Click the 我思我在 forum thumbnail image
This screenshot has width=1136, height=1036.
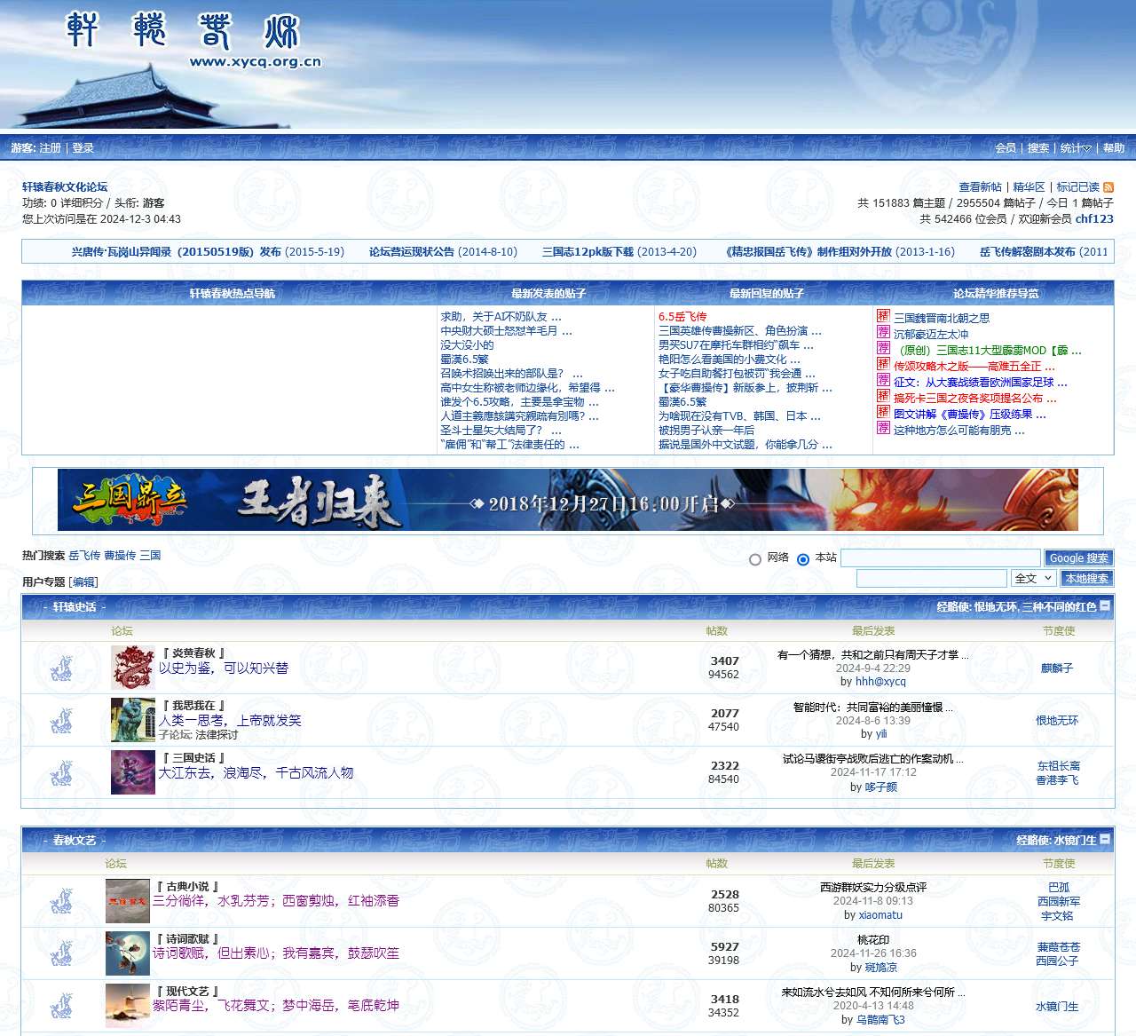(x=133, y=720)
